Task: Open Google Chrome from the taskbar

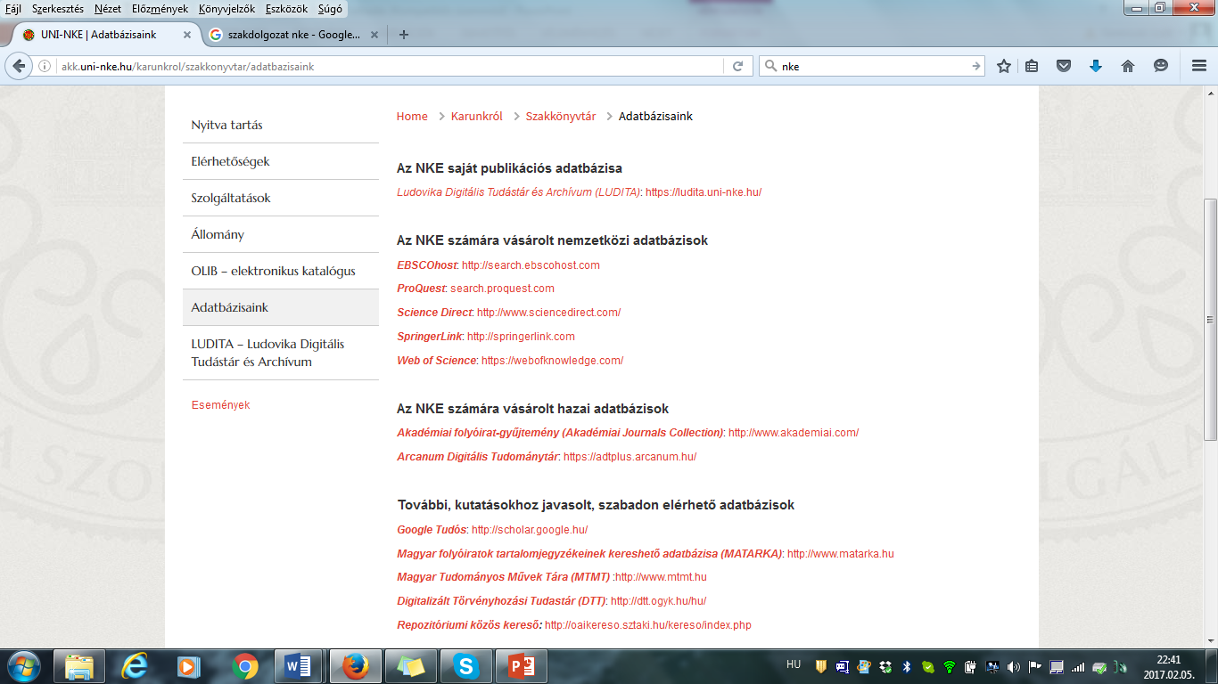Action: (x=244, y=665)
